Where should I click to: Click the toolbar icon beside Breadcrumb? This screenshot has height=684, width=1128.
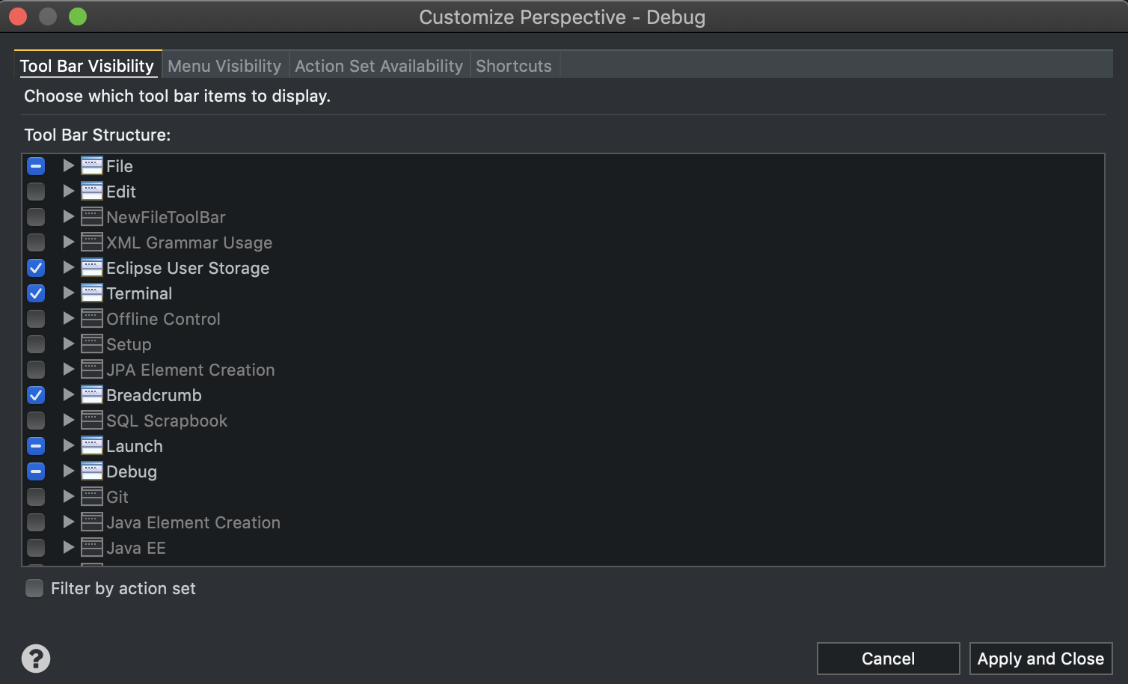pyautogui.click(x=92, y=395)
